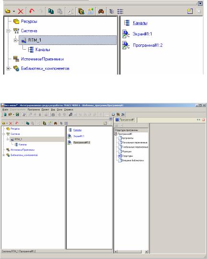The width and height of the screenshot is (207, 259).
Task: Select Источники/Приемники in the enlarged tree
Action: (42, 59)
